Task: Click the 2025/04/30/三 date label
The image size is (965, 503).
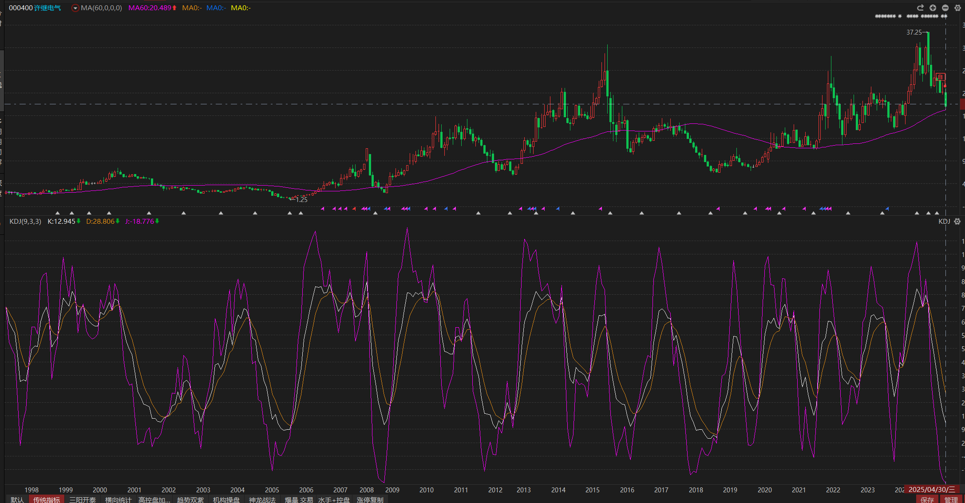Action: (x=932, y=489)
